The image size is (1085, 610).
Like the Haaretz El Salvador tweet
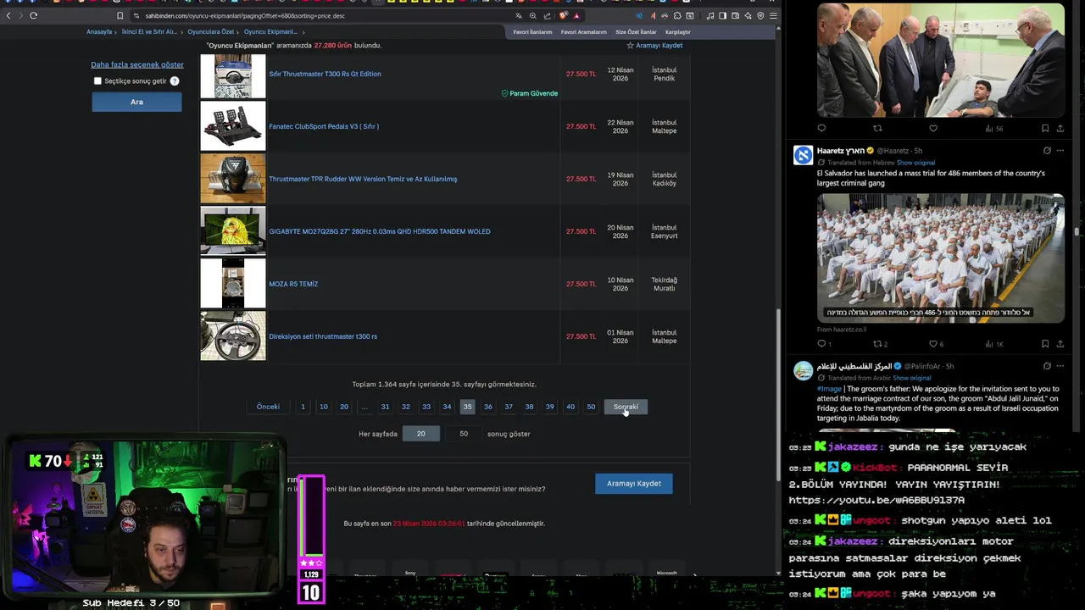[x=933, y=344]
